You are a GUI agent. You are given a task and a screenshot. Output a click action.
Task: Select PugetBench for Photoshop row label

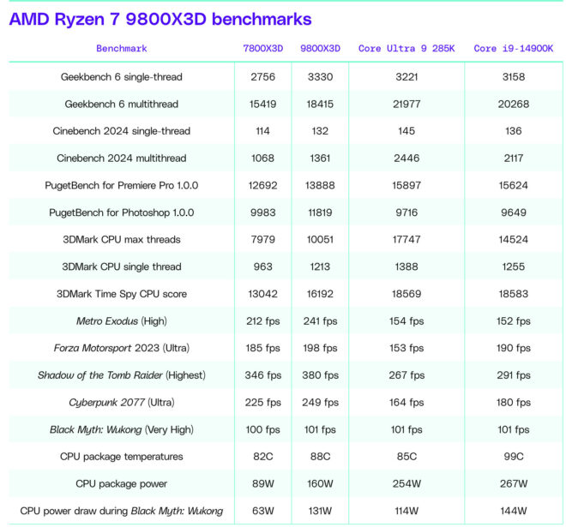coord(122,213)
